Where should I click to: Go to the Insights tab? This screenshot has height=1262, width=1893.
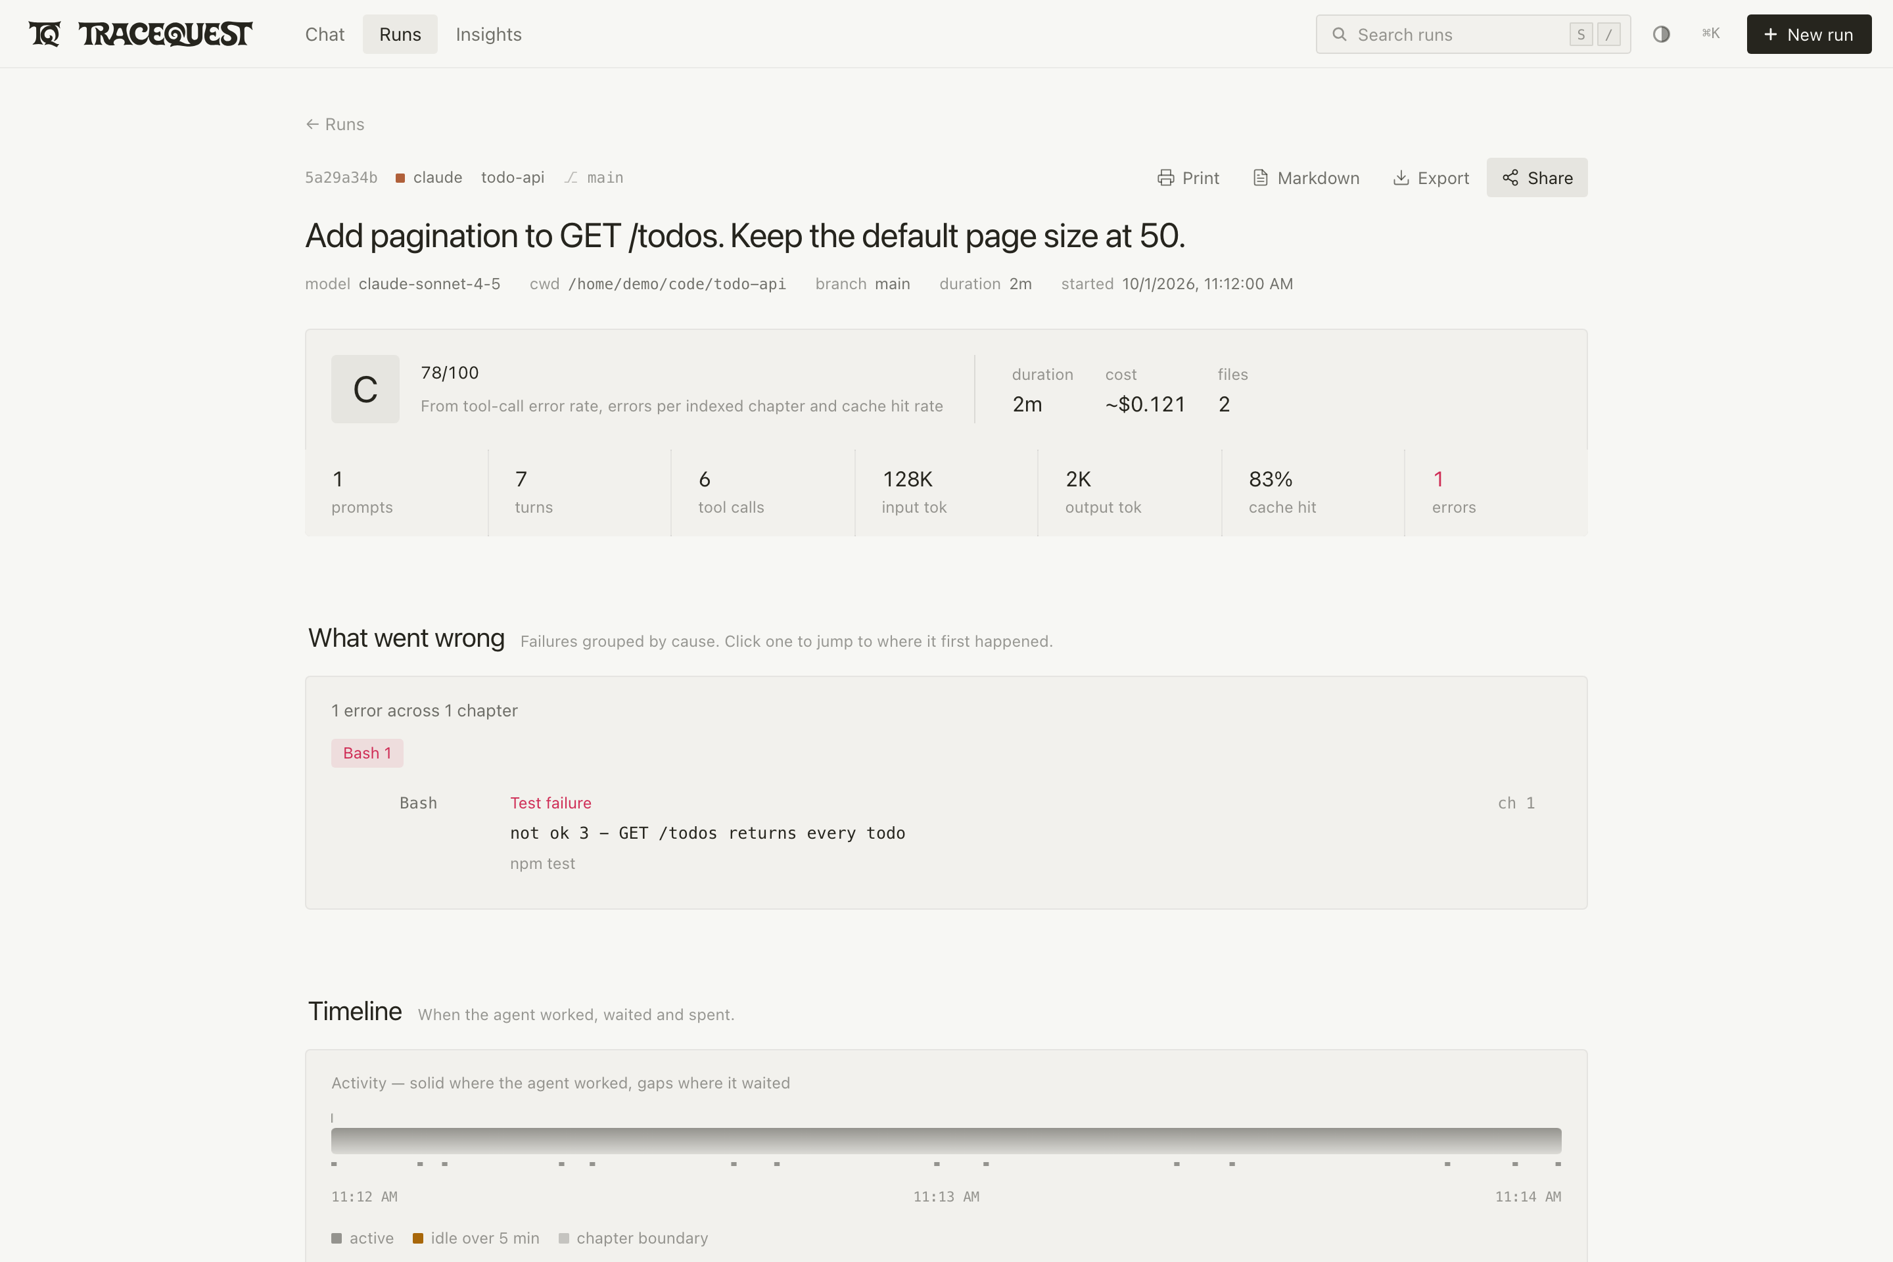pos(488,34)
